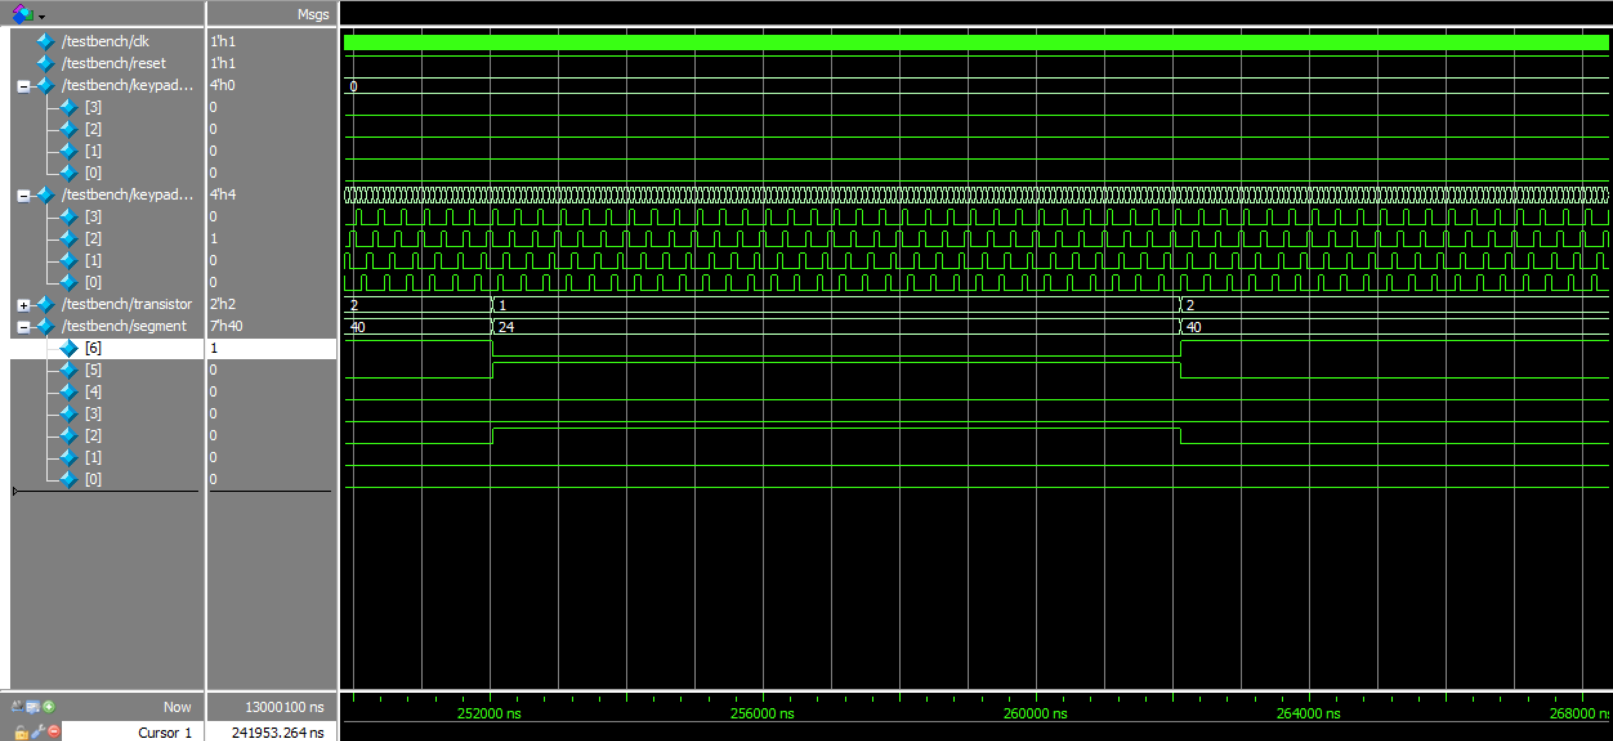Toggle the Cursor 1 lock icon
Viewport: 1613px width, 741px height.
pos(21,732)
